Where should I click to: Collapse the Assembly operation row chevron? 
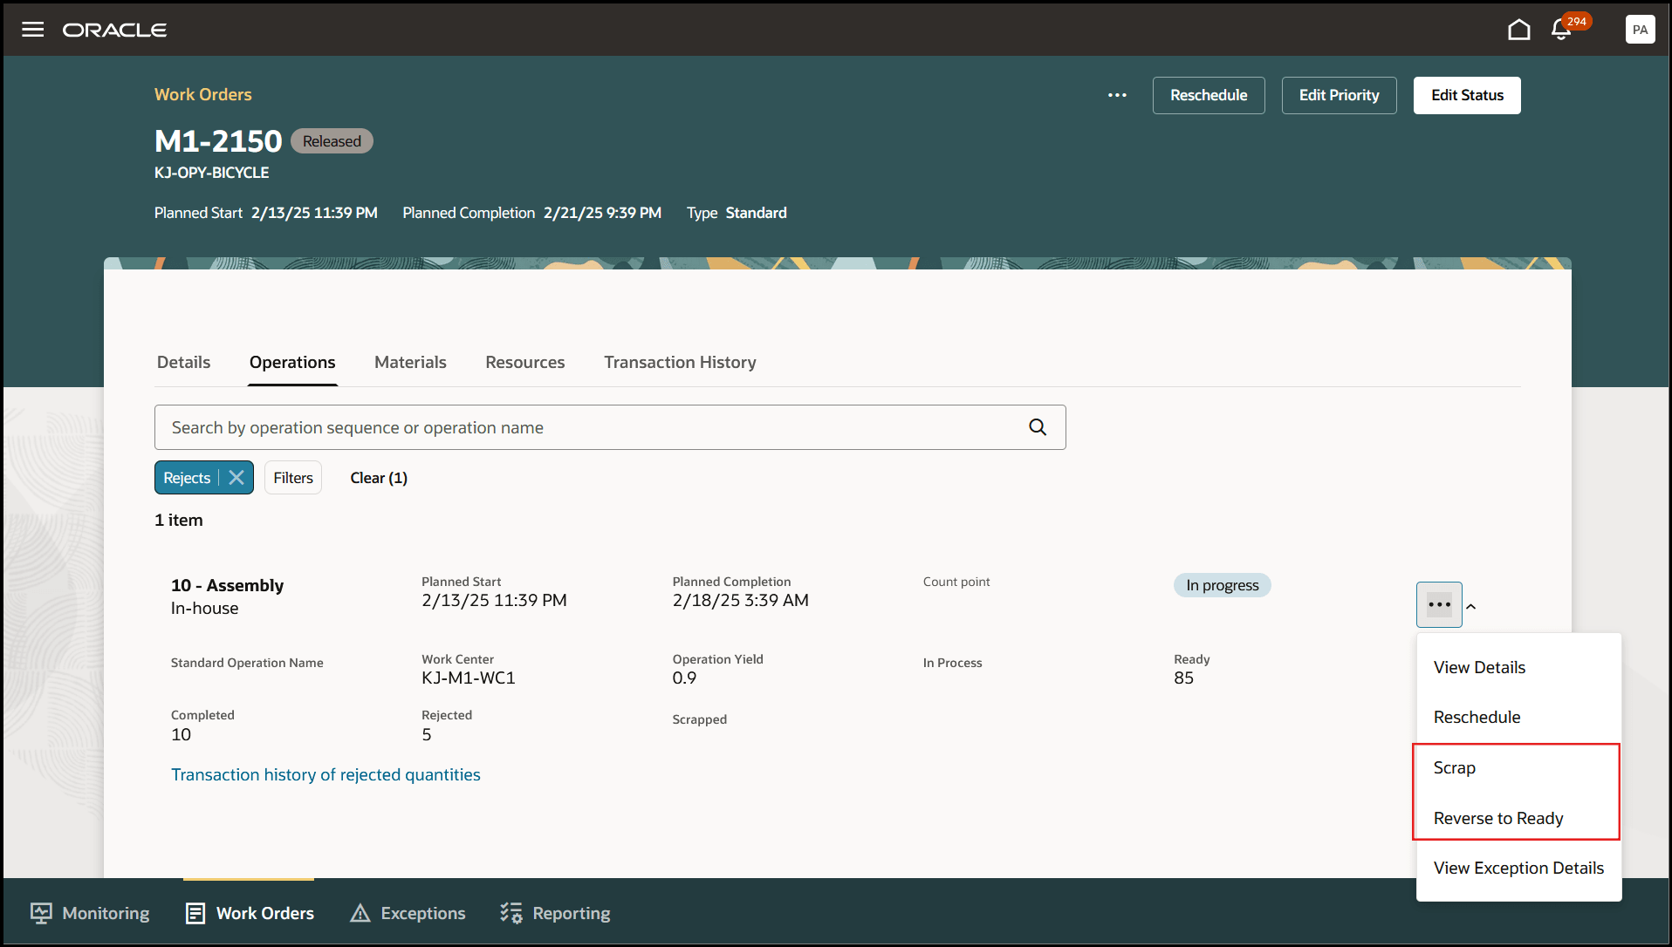[x=1471, y=606]
